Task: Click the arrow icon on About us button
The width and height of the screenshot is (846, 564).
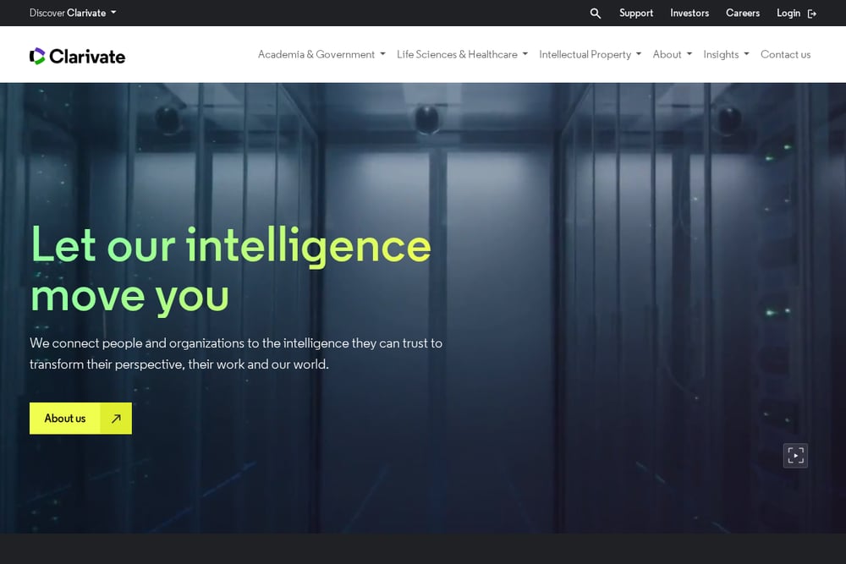Action: (x=116, y=419)
